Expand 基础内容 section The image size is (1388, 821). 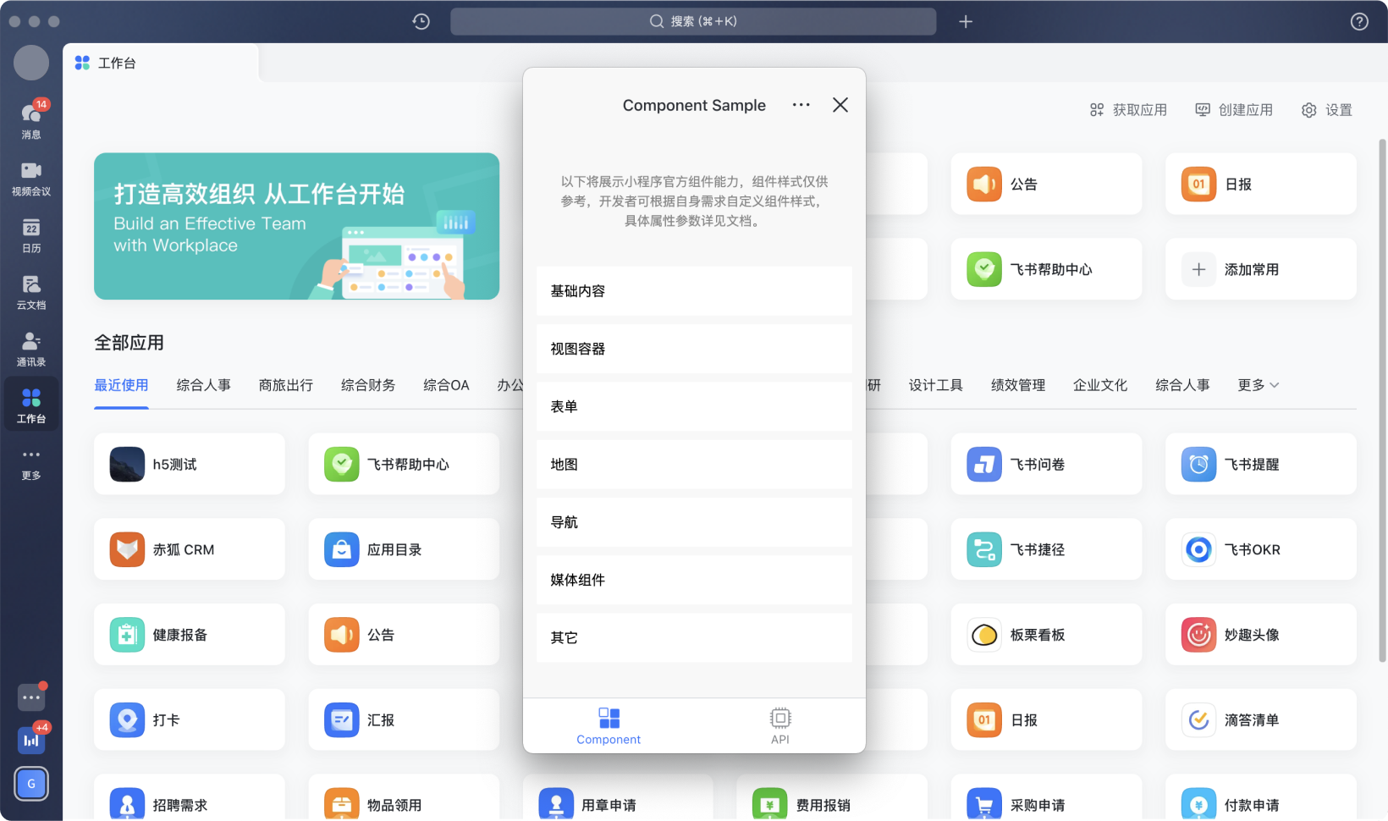click(x=694, y=291)
